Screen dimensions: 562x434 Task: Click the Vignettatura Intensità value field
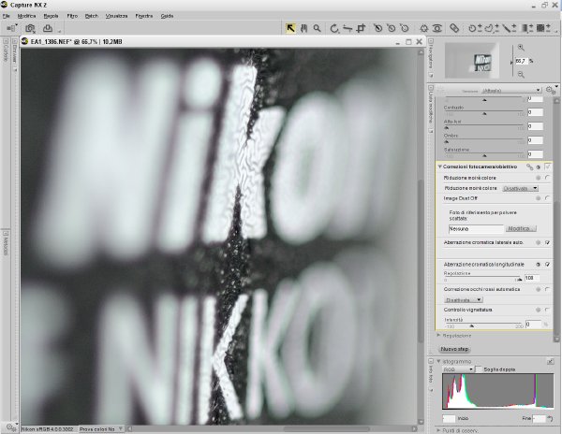click(533, 325)
